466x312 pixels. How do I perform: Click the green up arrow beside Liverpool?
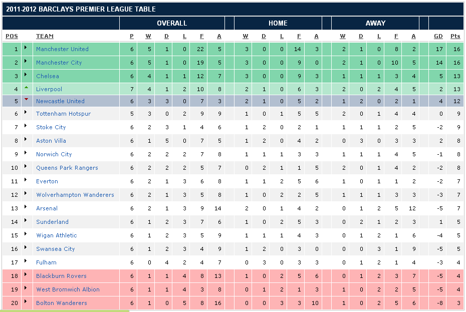pyautogui.click(x=26, y=88)
